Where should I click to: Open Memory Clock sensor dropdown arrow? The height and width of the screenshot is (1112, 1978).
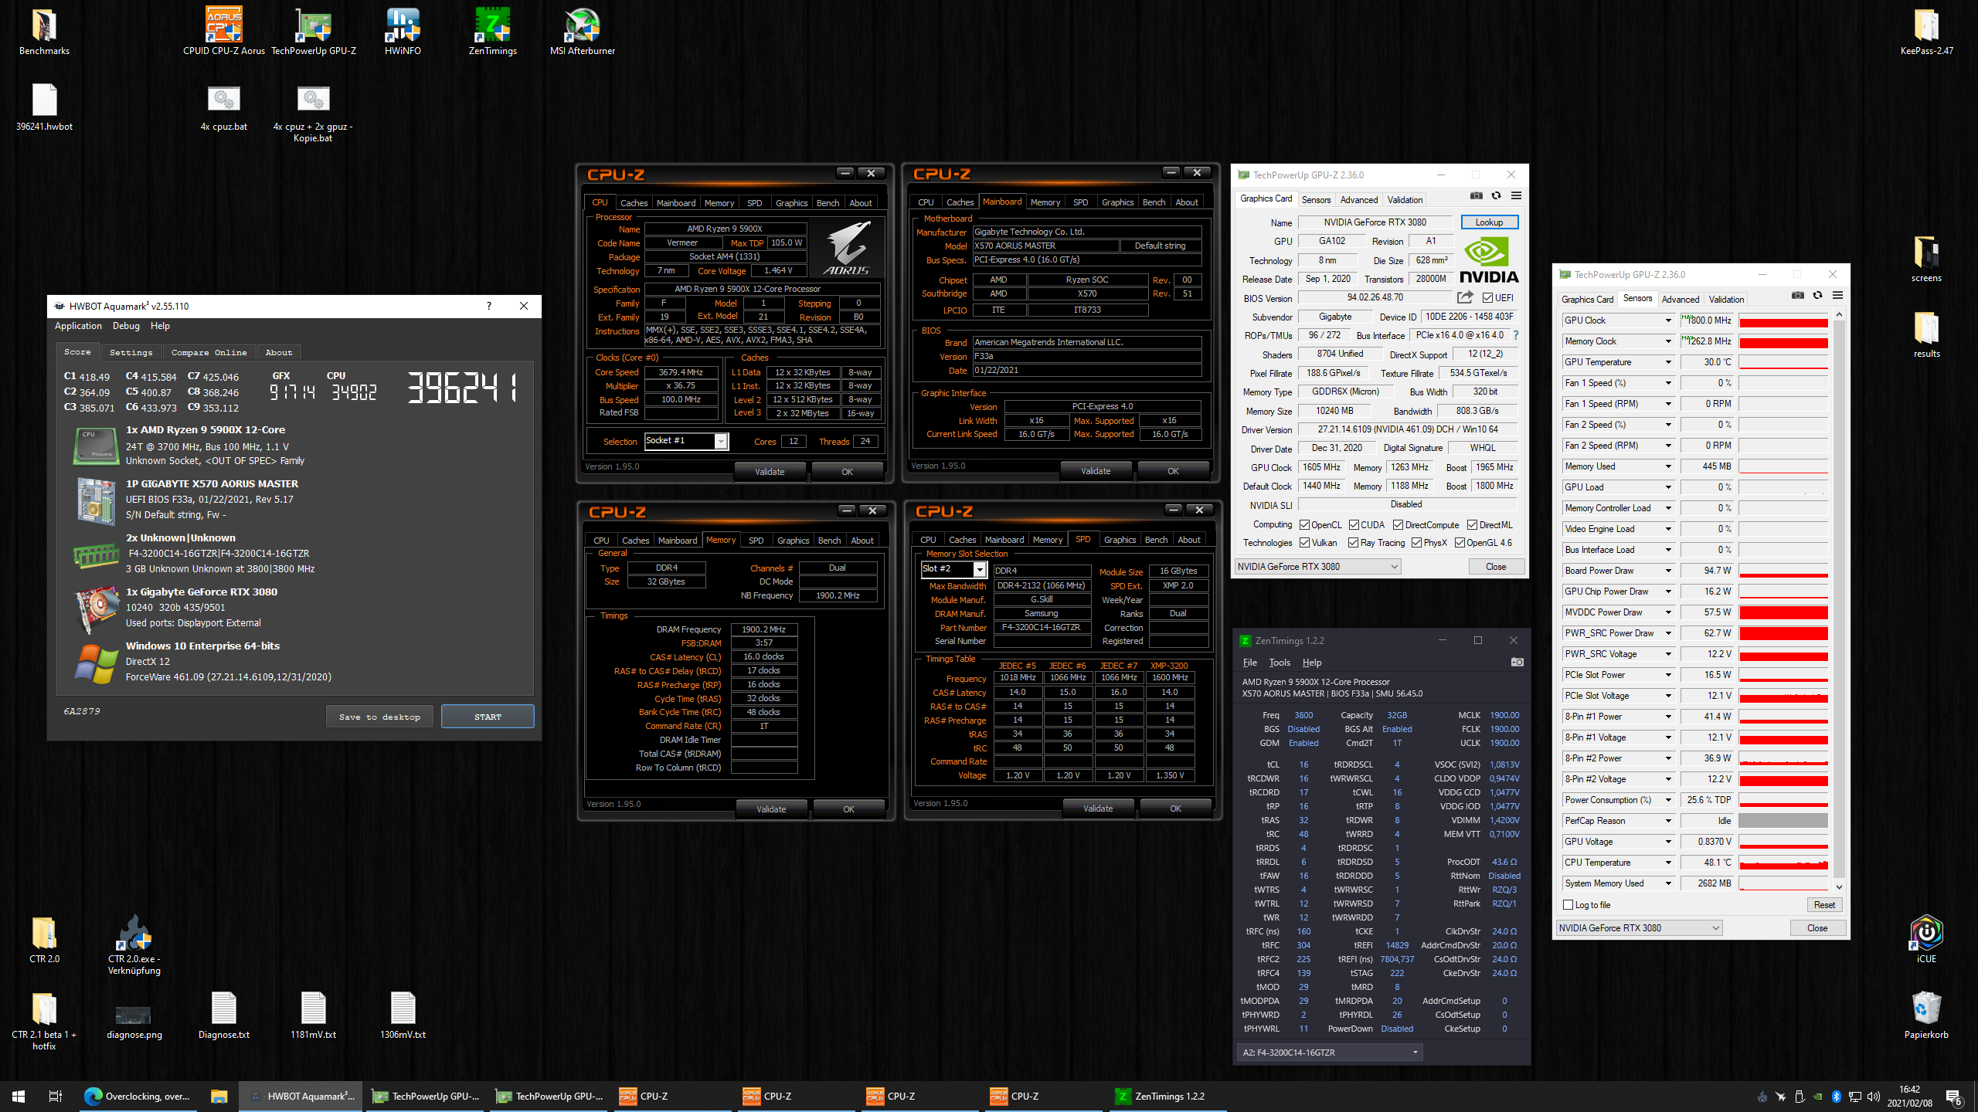pyautogui.click(x=1667, y=341)
